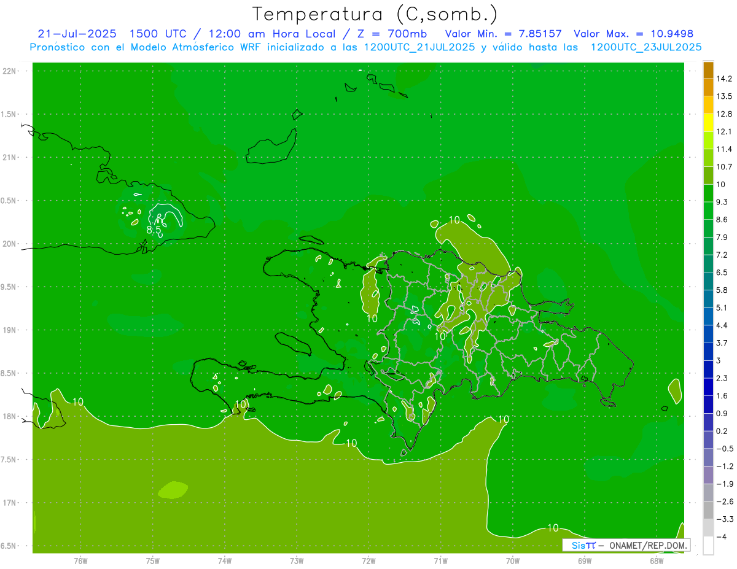Click the "10.7" value on the color legend
This screenshot has width=737, height=569.
(x=725, y=167)
